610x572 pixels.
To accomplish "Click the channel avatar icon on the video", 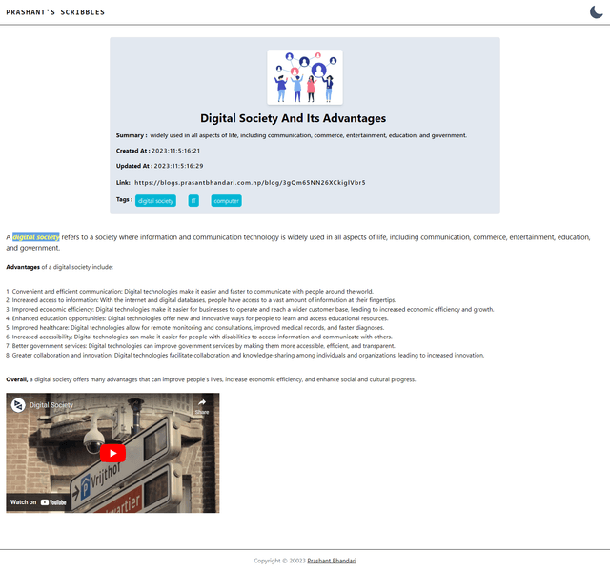I will coord(18,404).
